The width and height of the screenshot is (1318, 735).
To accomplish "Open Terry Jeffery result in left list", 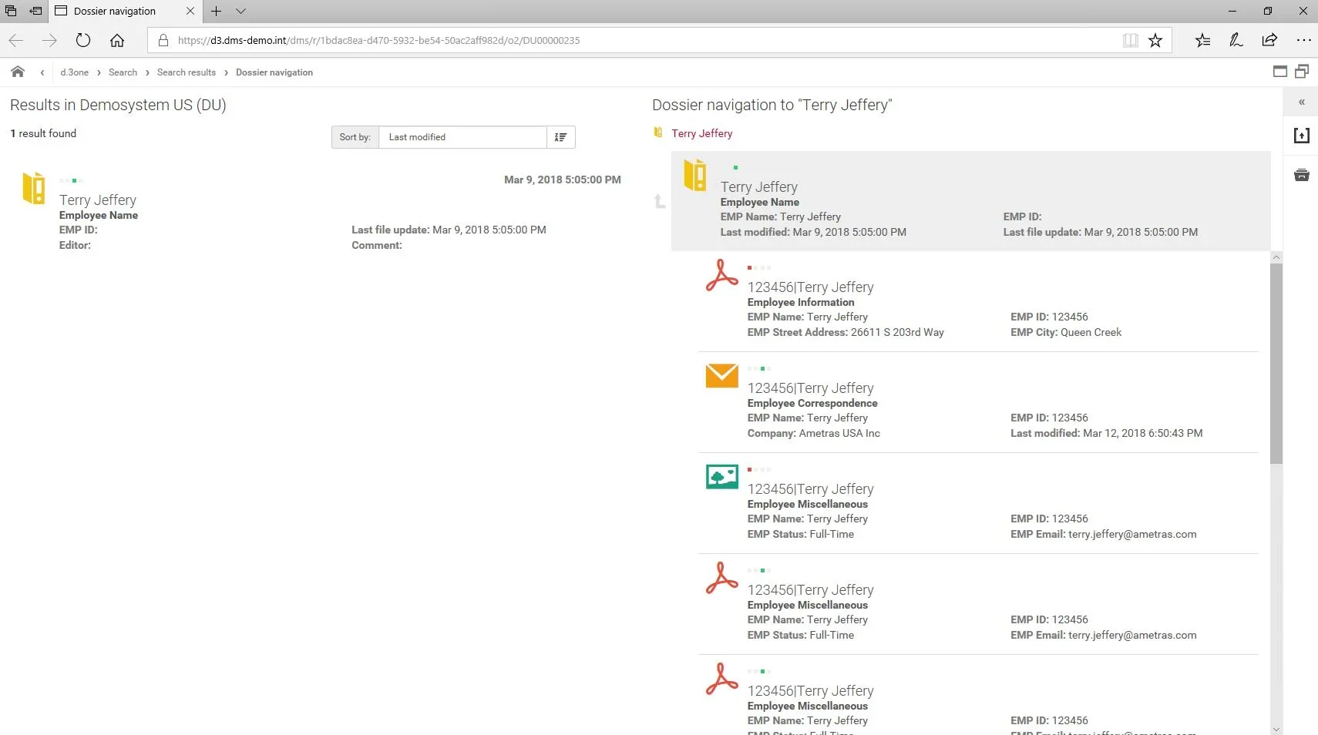I will pyautogui.click(x=98, y=200).
